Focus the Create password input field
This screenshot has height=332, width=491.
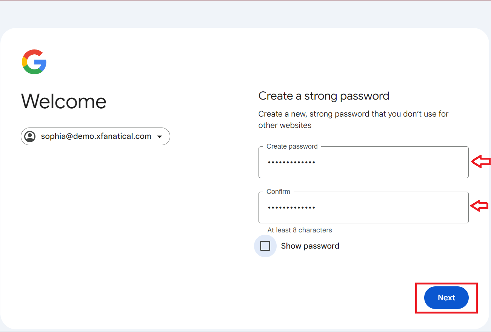click(x=363, y=162)
